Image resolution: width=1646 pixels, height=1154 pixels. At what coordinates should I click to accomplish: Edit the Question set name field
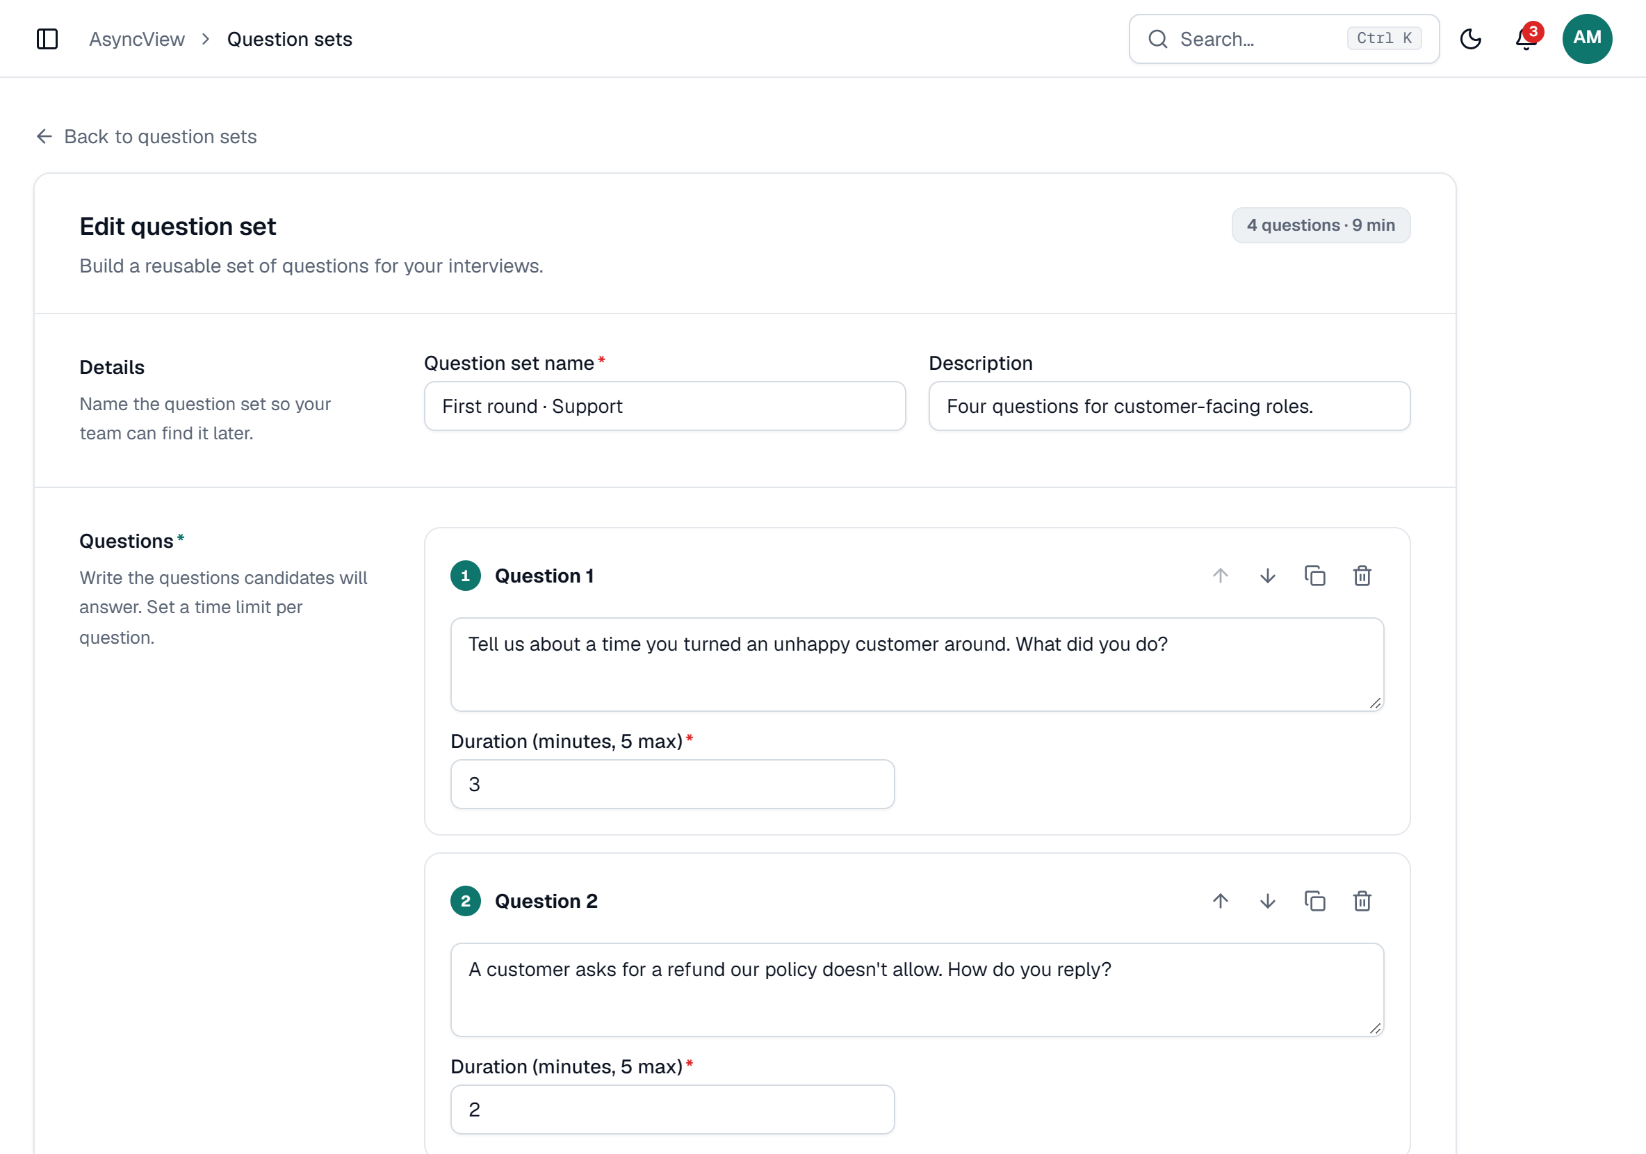pos(665,406)
